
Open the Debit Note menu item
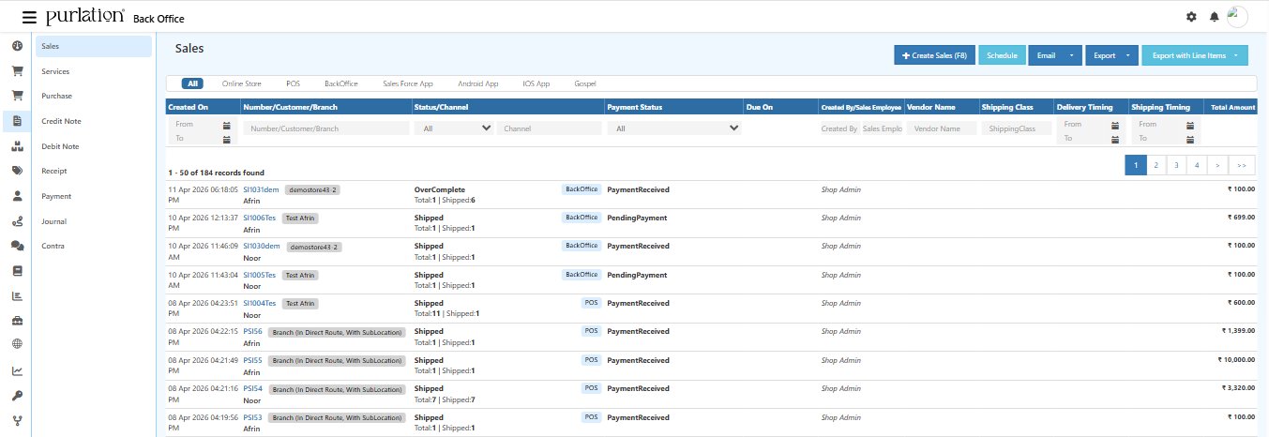[93, 146]
